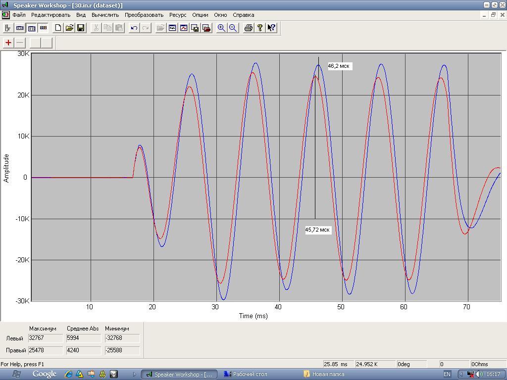This screenshot has width=507, height=380.
Task: Save the file with the floppy disk icon
Action: coord(81,28)
